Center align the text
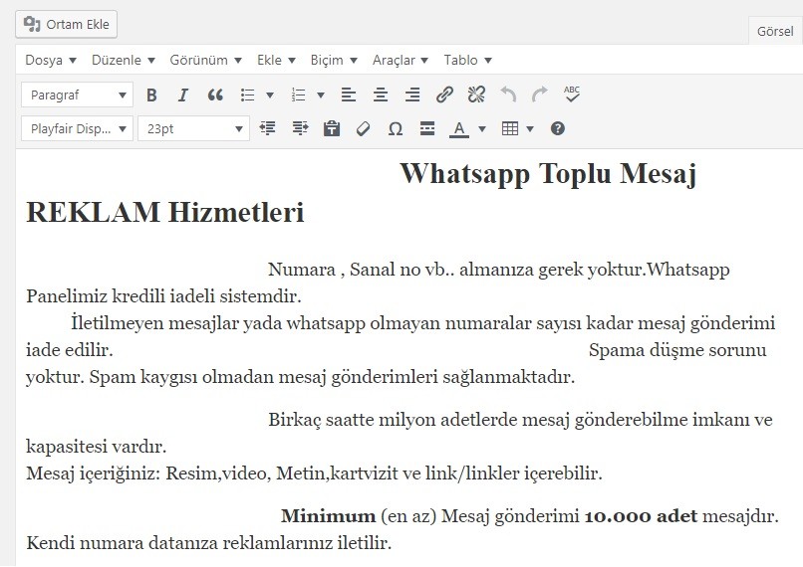This screenshot has width=803, height=567. (381, 94)
